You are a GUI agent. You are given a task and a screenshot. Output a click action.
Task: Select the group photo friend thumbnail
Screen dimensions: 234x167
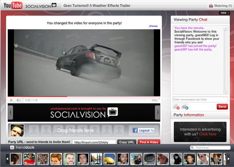216,159
